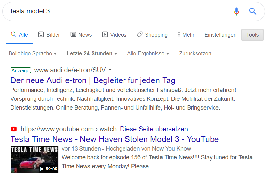Open the Beliebige Sprache dropdown

coord(33,54)
